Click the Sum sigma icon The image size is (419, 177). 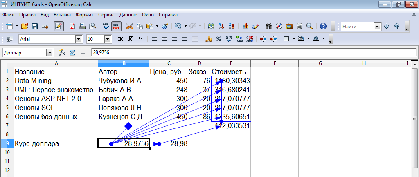[72, 53]
